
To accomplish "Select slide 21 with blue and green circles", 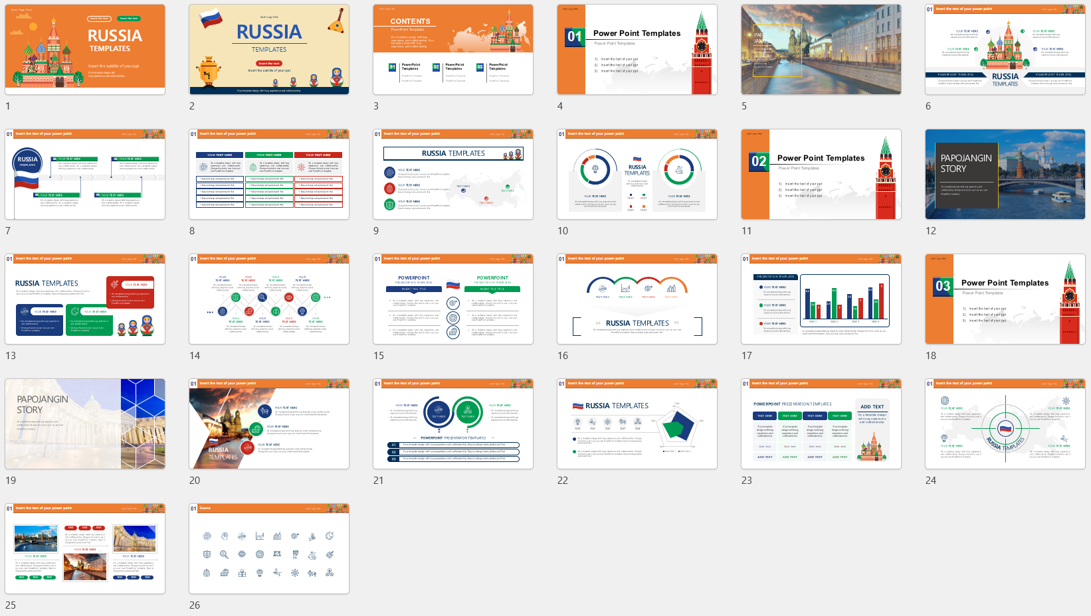I will point(453,424).
